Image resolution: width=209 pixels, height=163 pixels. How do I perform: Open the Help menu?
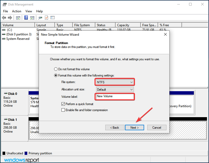click(39, 11)
